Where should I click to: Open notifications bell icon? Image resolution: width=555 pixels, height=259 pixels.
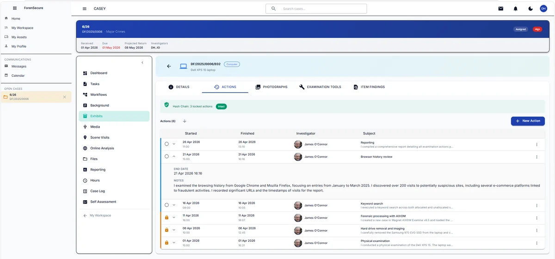tap(515, 9)
